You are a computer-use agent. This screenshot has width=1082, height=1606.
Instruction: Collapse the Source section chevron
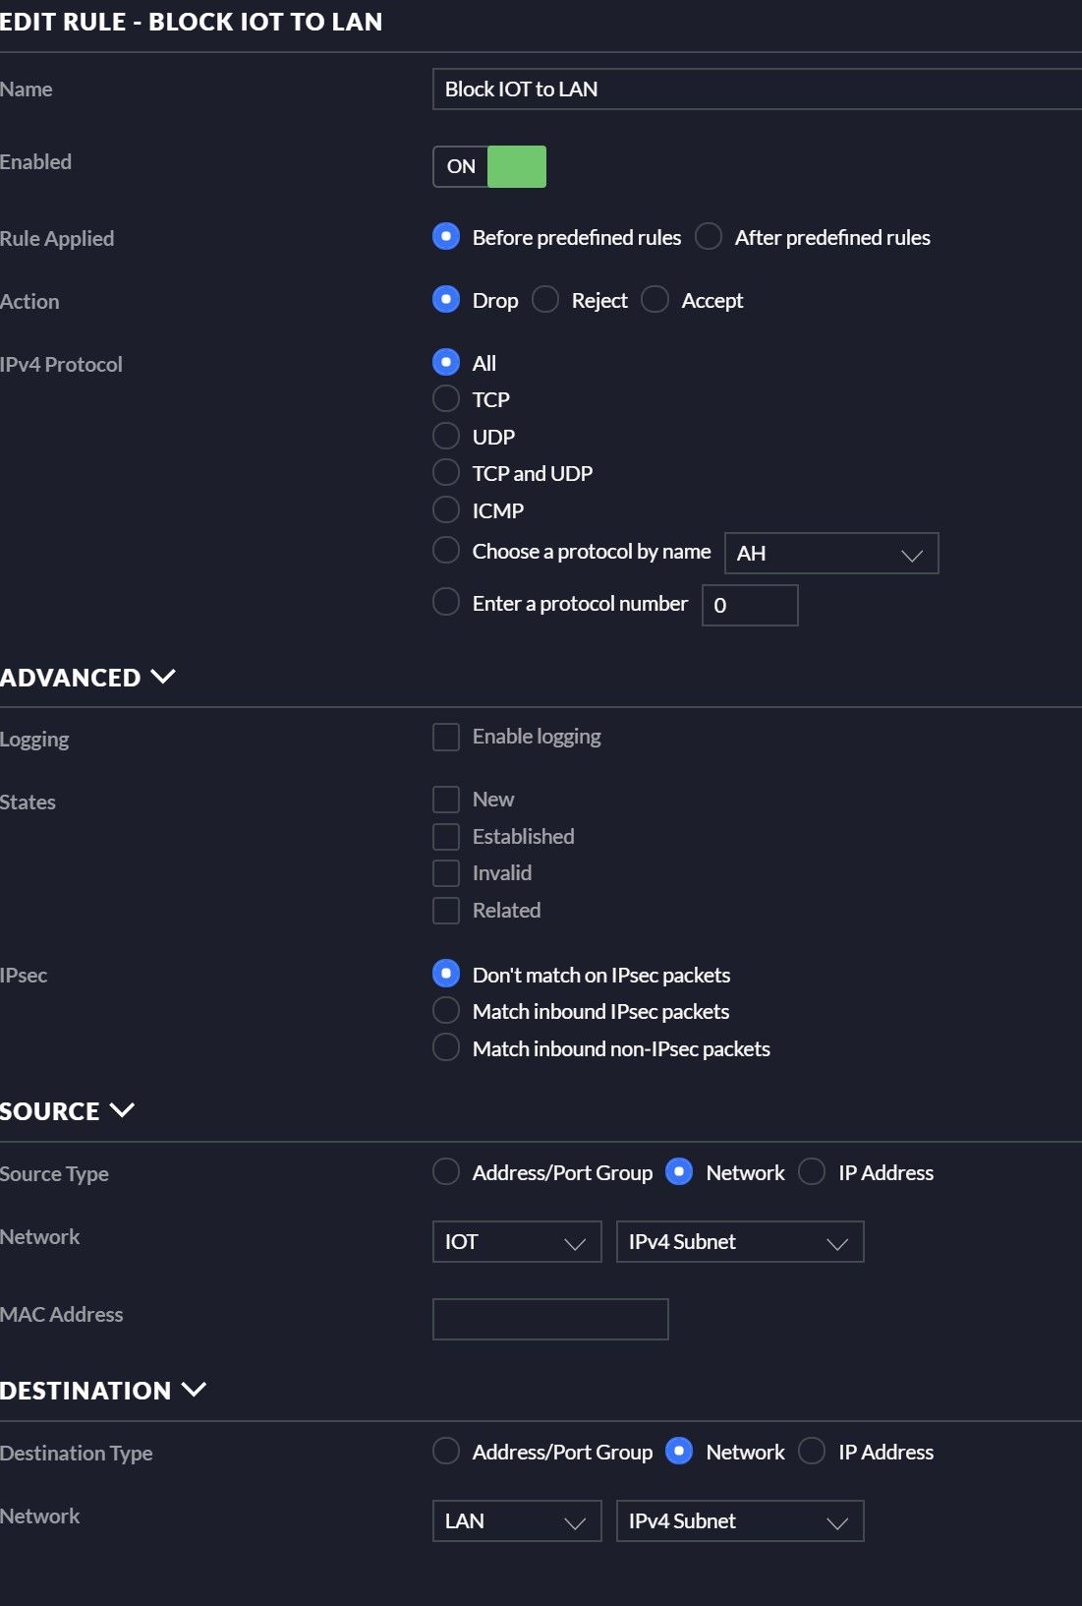point(122,1110)
